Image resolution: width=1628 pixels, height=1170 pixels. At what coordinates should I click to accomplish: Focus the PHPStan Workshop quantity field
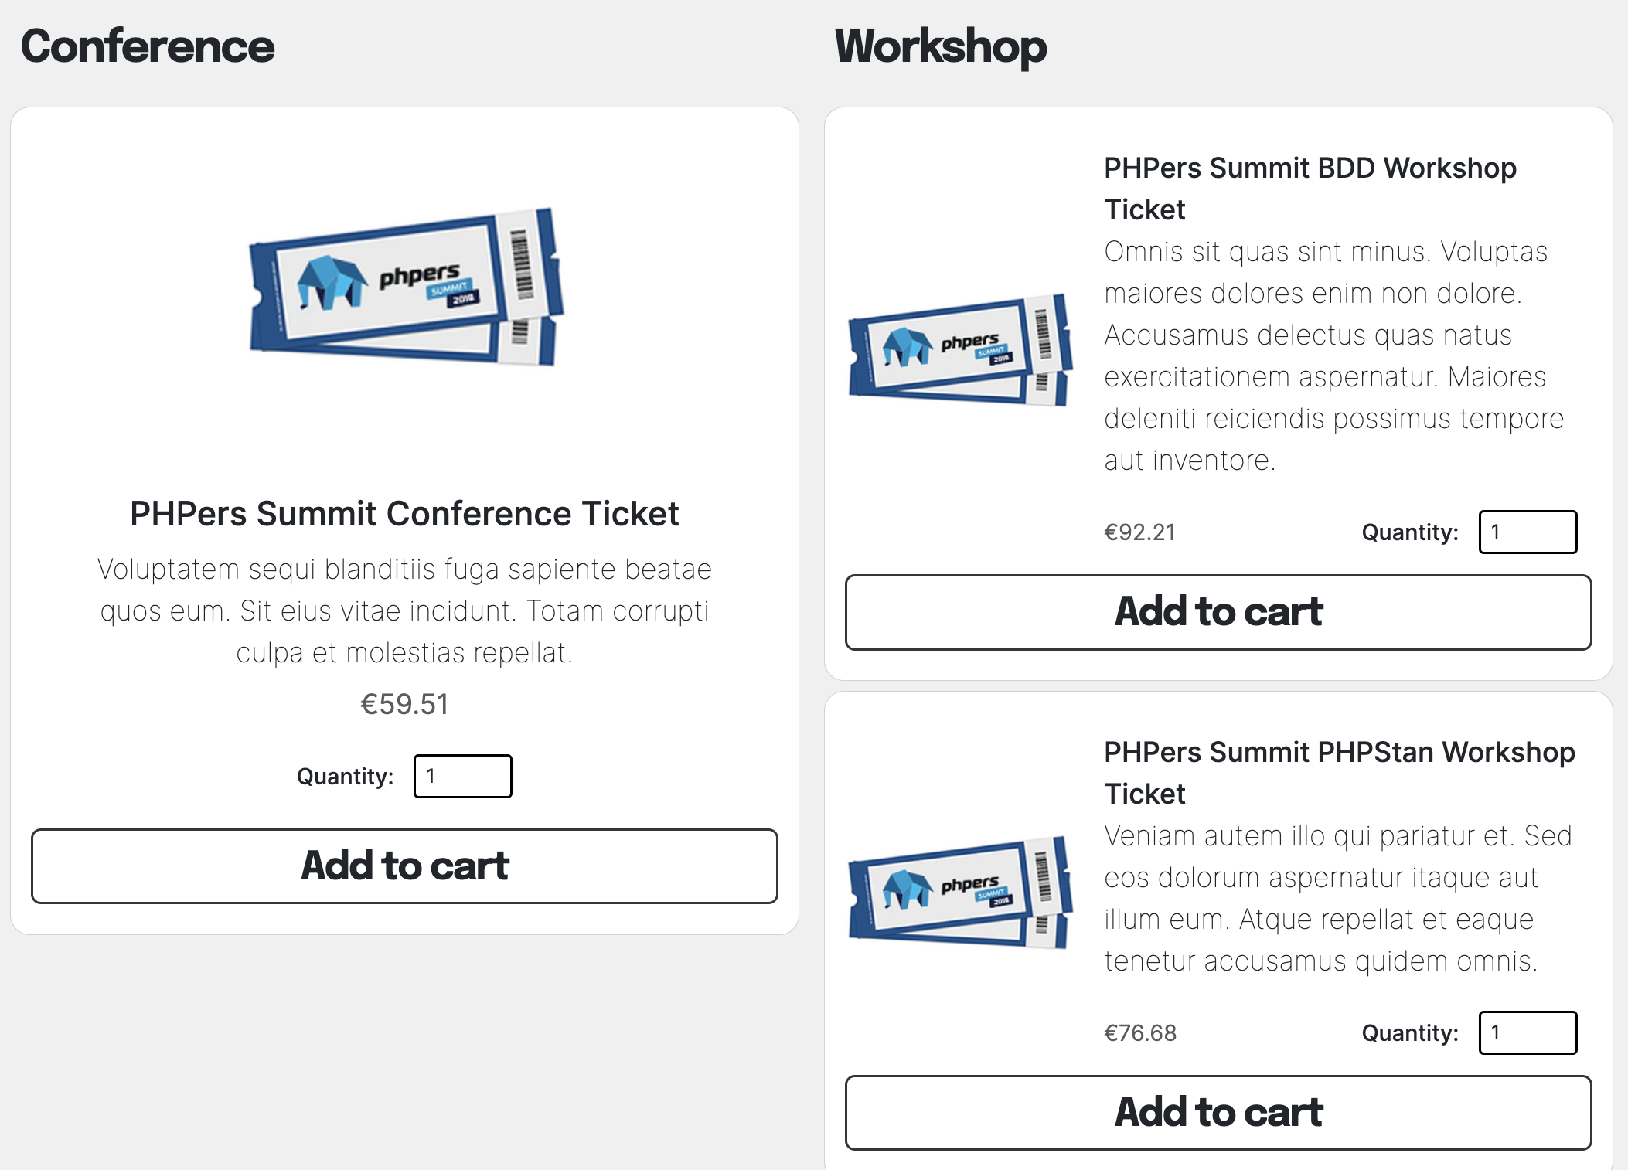(x=1528, y=1032)
